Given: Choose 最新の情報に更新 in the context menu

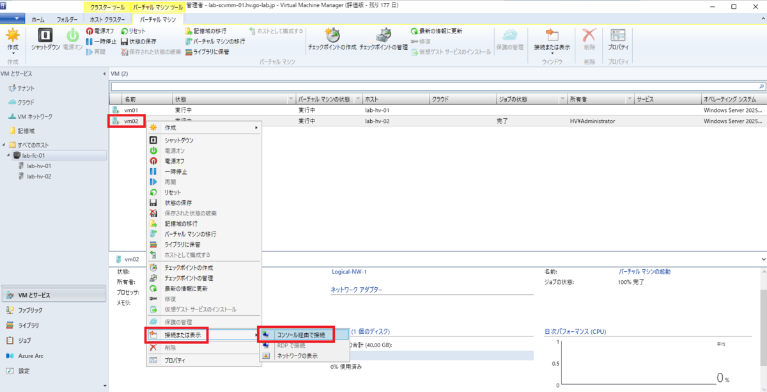Looking at the screenshot, I should pos(185,288).
